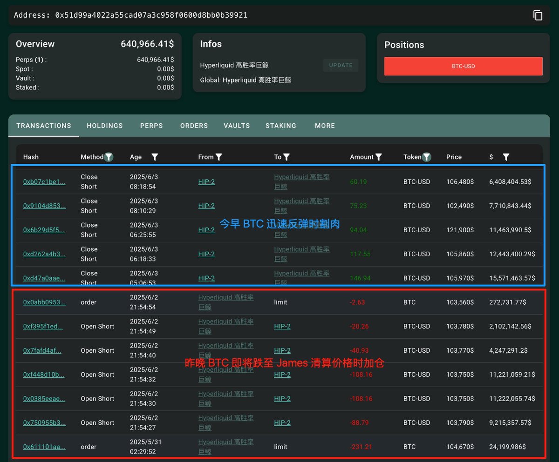Open transaction hash 0xb07c1be1...

point(44,182)
